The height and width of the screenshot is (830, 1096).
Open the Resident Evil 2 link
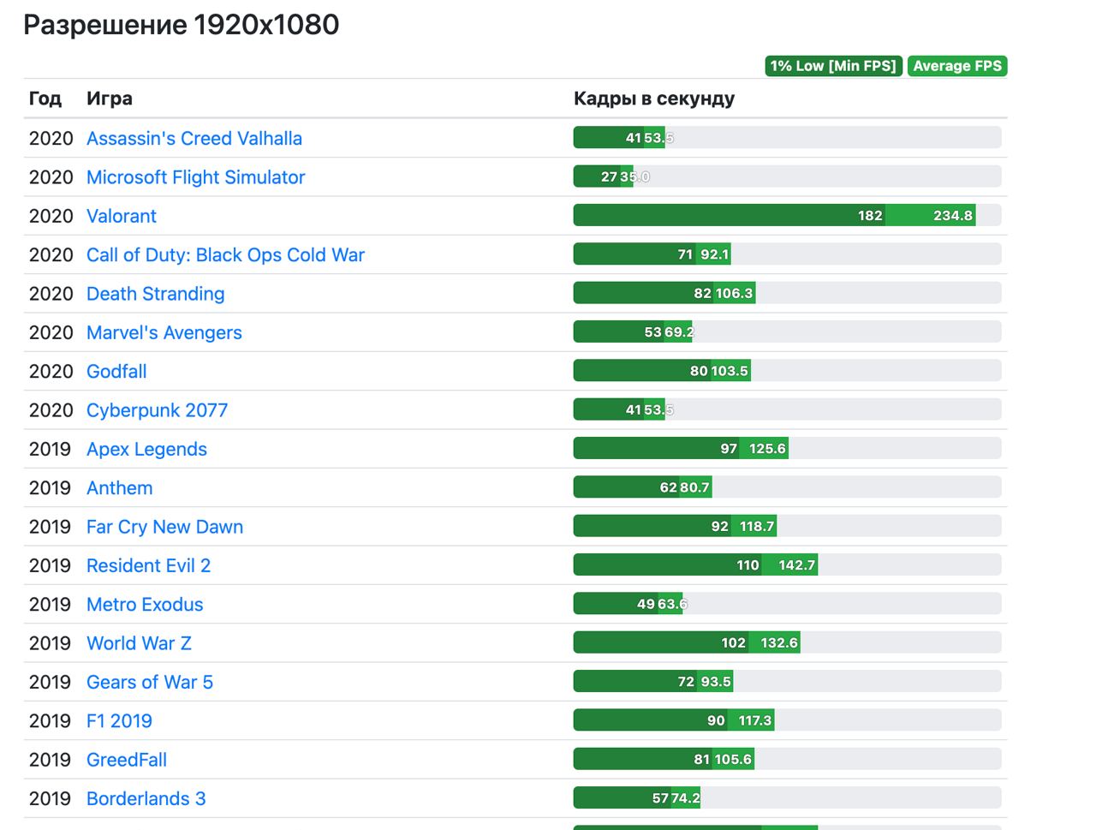[148, 565]
